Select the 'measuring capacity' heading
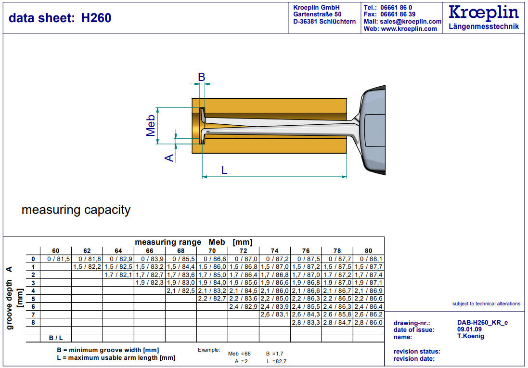 click(x=76, y=210)
